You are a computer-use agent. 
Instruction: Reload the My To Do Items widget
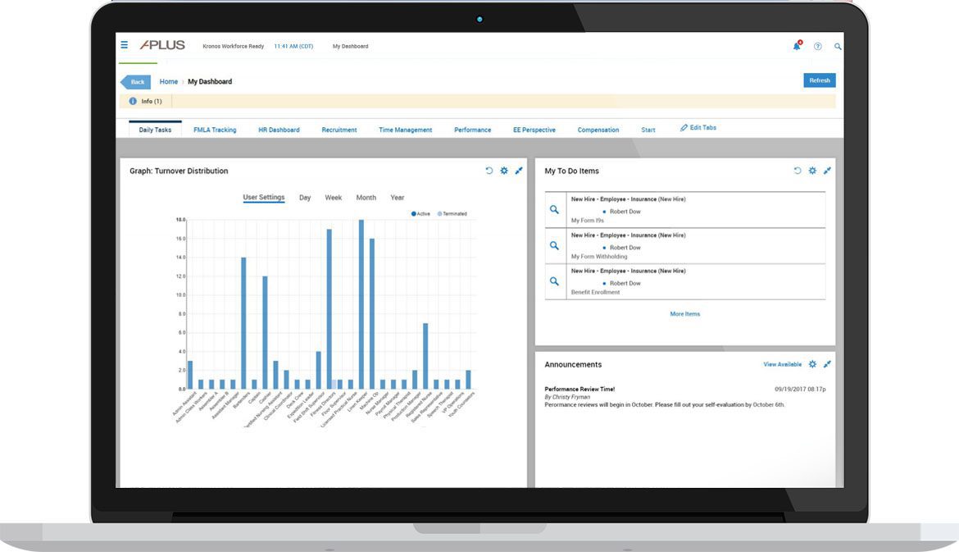pos(798,171)
